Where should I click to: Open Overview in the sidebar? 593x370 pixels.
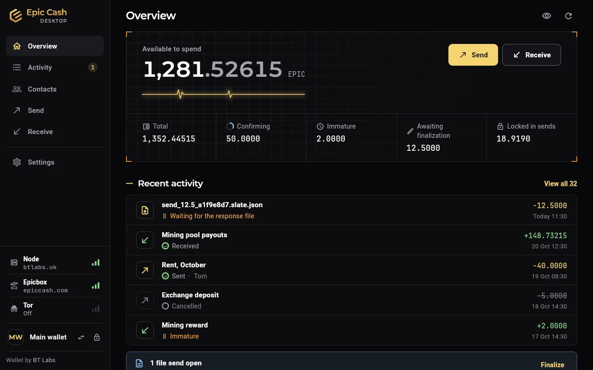[55, 46]
